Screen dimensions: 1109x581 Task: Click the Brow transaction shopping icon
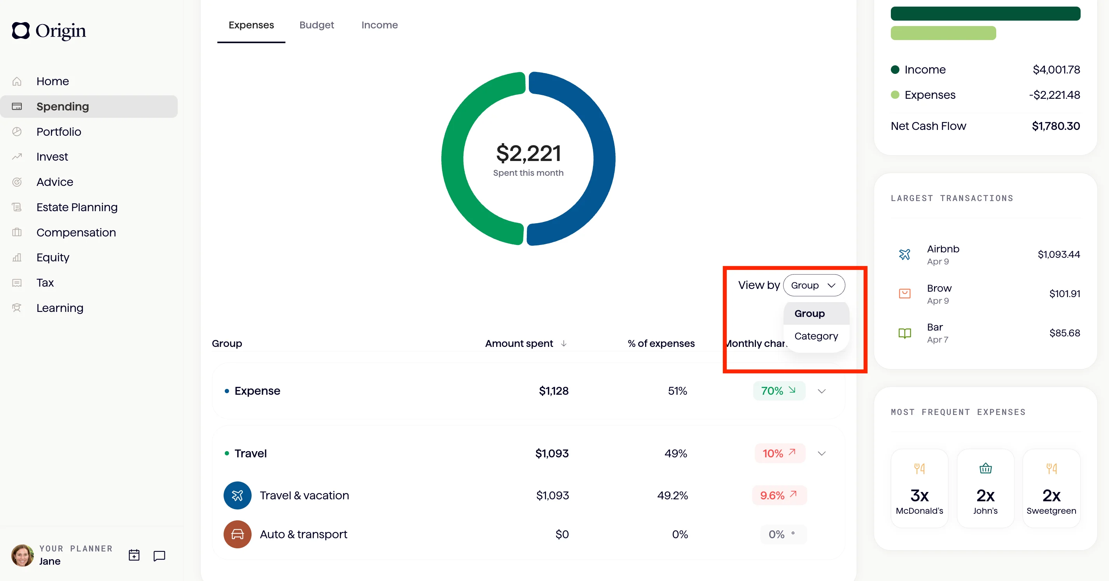(x=904, y=294)
